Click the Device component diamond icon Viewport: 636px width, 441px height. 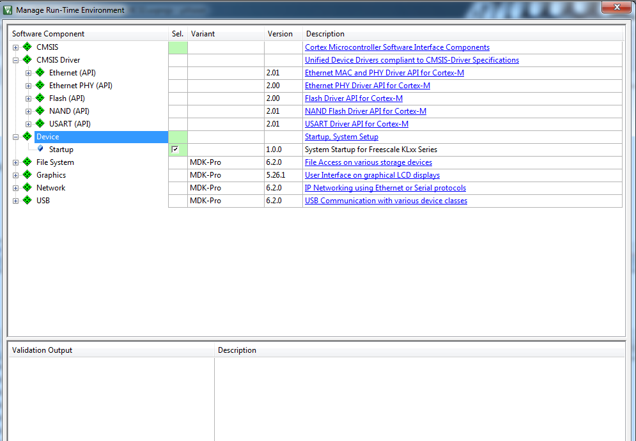tap(27, 136)
